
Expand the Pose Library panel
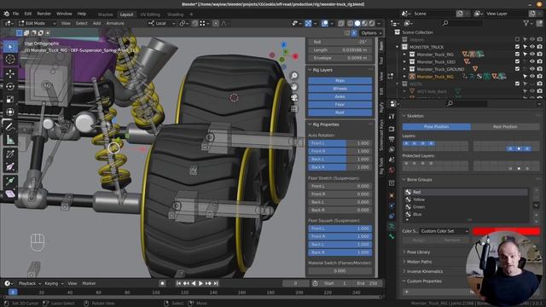tap(418, 252)
